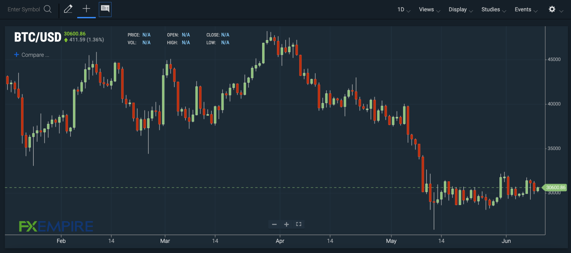Click the HIGH: N/A readout
This screenshot has height=253, width=571.
178,43
